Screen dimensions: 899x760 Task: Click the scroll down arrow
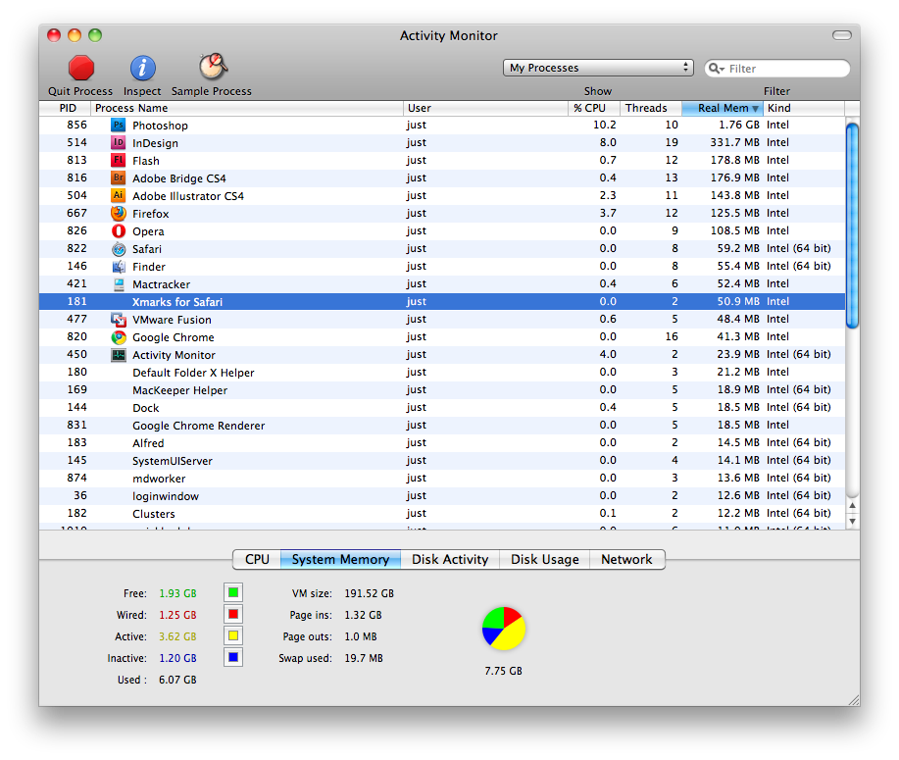click(x=853, y=521)
